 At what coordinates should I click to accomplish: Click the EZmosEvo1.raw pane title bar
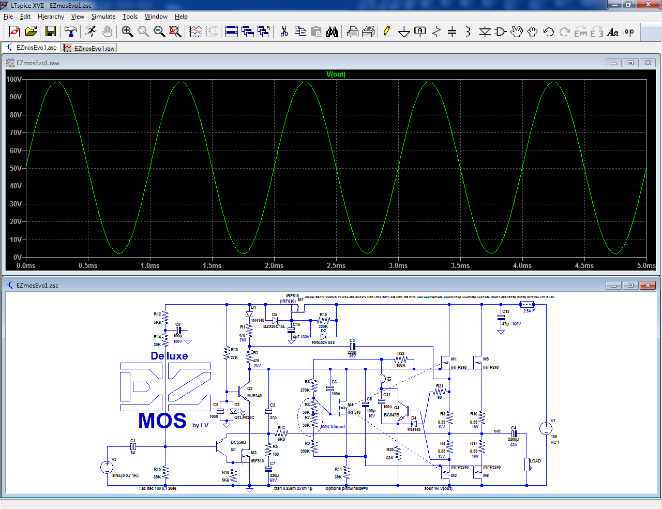331,63
